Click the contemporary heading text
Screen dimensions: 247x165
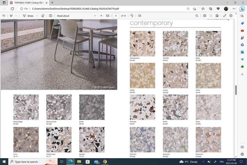pos(151,23)
